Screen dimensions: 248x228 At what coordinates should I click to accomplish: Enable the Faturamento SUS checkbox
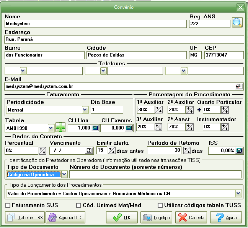point(8,205)
